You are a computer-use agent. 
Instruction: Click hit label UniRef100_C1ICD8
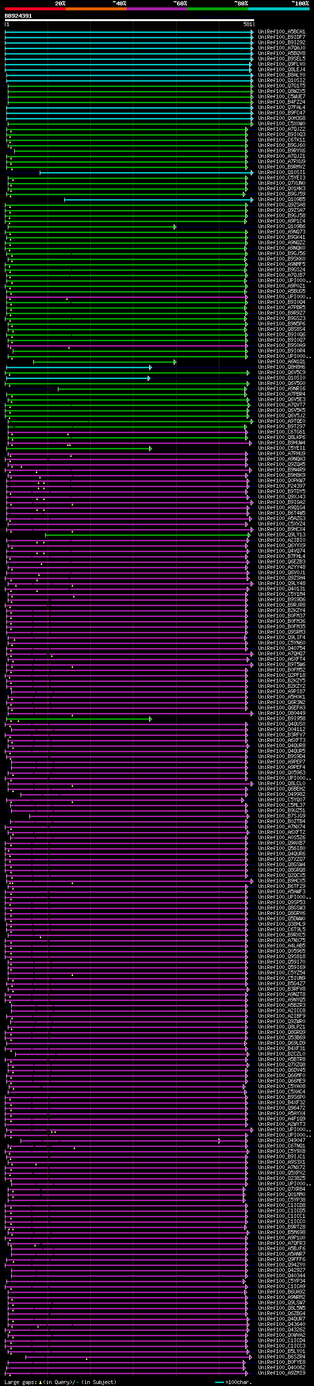[282, 1205]
